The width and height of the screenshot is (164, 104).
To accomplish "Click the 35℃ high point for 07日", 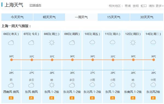I will click(32, 60).
